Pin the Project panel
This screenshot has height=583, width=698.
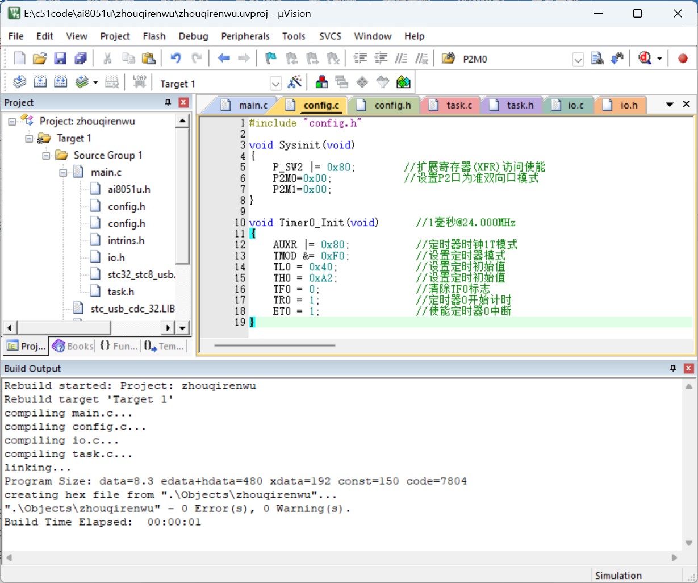(168, 102)
